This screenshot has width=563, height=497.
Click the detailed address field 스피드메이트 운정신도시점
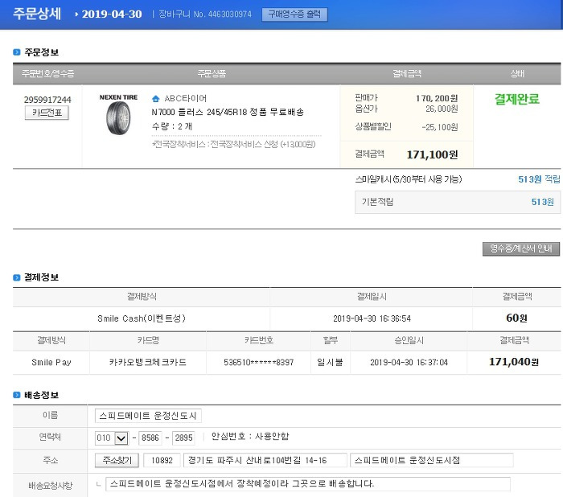pyautogui.click(x=432, y=460)
